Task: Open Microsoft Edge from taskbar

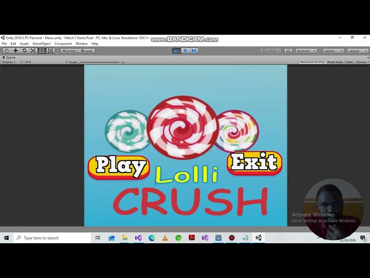Action: tap(151, 238)
